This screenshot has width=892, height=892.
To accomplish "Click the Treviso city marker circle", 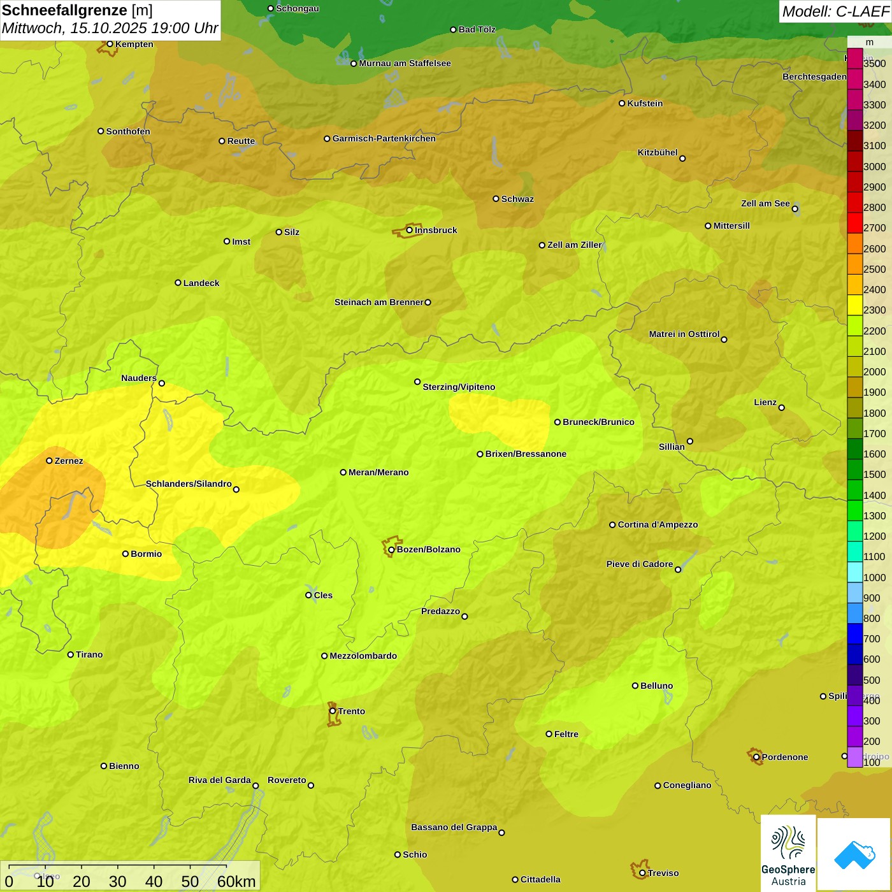I will click(x=642, y=873).
